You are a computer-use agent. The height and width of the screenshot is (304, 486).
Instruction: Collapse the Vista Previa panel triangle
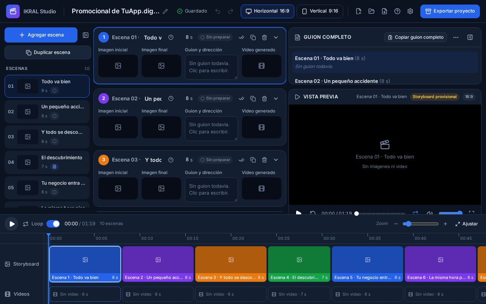click(297, 97)
